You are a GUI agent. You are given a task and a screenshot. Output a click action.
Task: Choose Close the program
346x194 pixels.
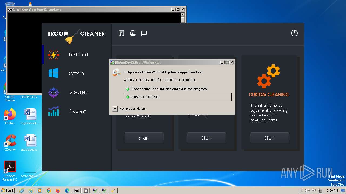(178, 97)
